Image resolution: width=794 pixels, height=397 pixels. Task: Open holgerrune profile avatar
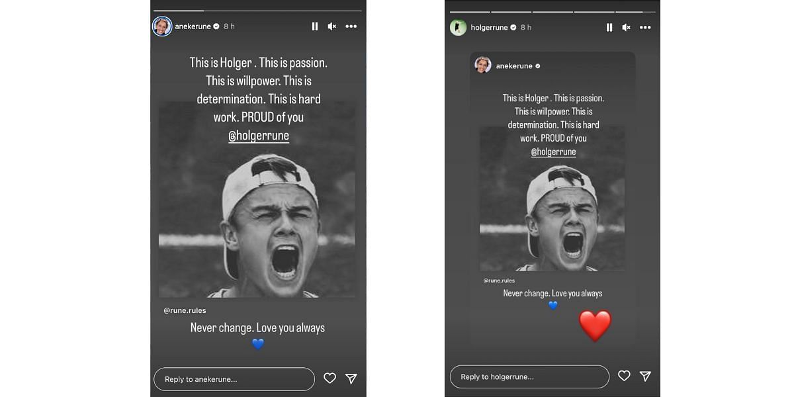458,27
